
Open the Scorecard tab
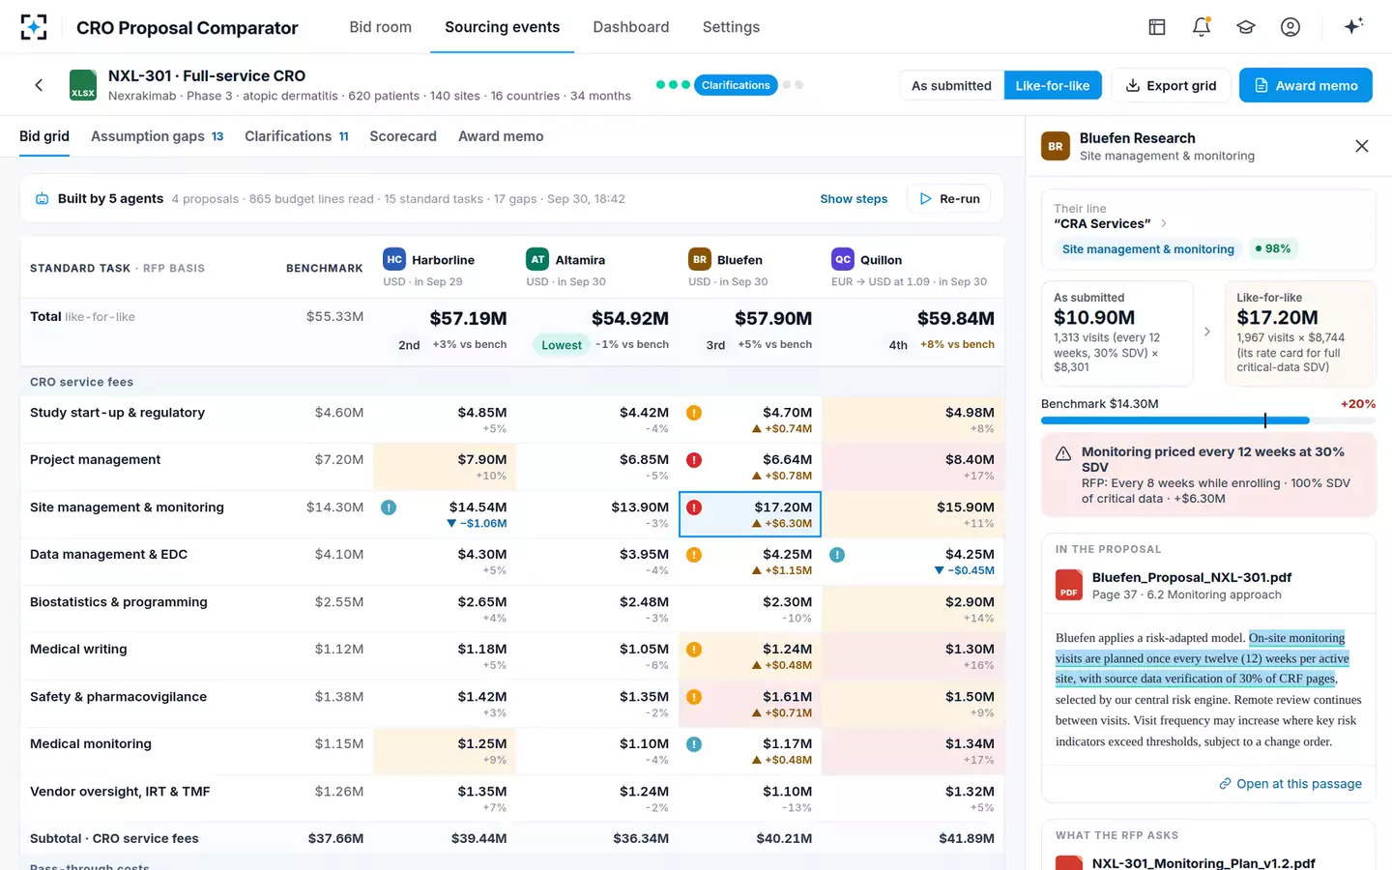pos(403,136)
